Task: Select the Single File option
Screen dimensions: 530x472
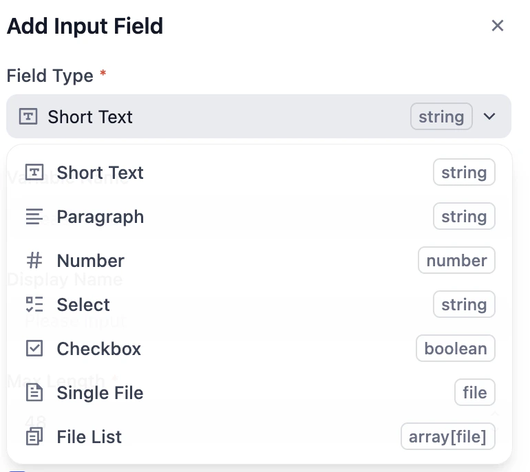Action: pos(100,393)
